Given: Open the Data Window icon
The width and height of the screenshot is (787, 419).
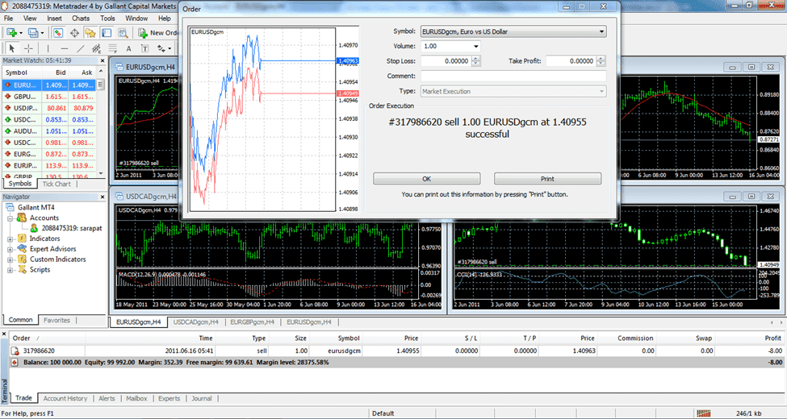Looking at the screenshot, I should 74,33.
